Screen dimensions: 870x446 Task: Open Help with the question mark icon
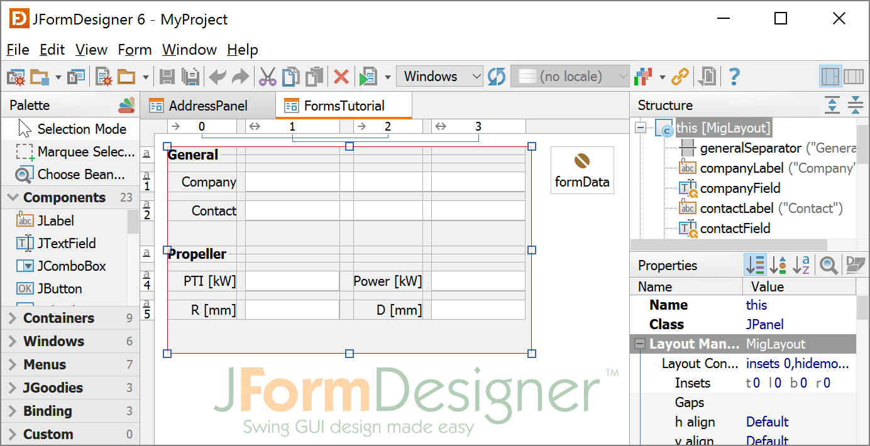pos(734,76)
